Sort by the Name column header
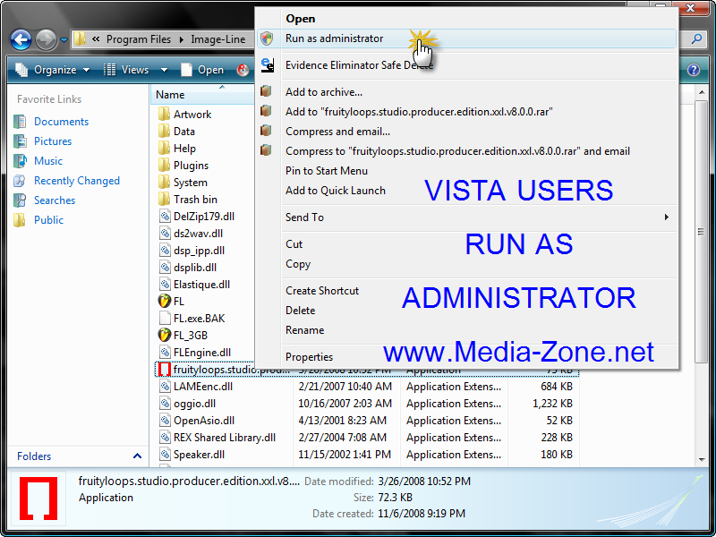Image resolution: width=716 pixels, height=537 pixels. point(170,95)
